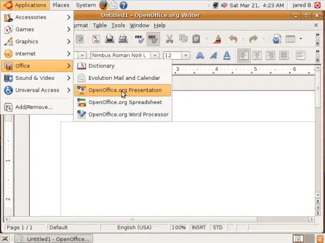This screenshot has height=243, width=325.
Task: Select Add/Remove... in Applications menu
Action: [37, 107]
